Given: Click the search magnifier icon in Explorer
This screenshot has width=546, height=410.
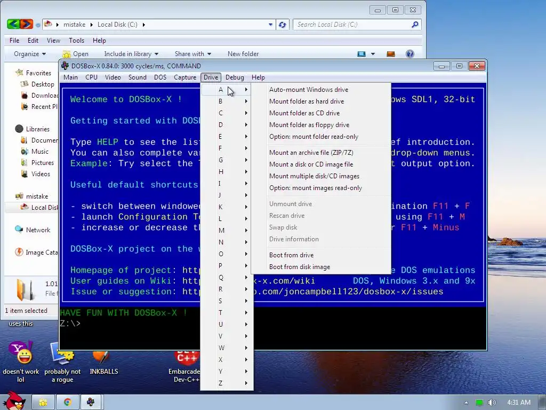Looking at the screenshot, I should (415, 25).
